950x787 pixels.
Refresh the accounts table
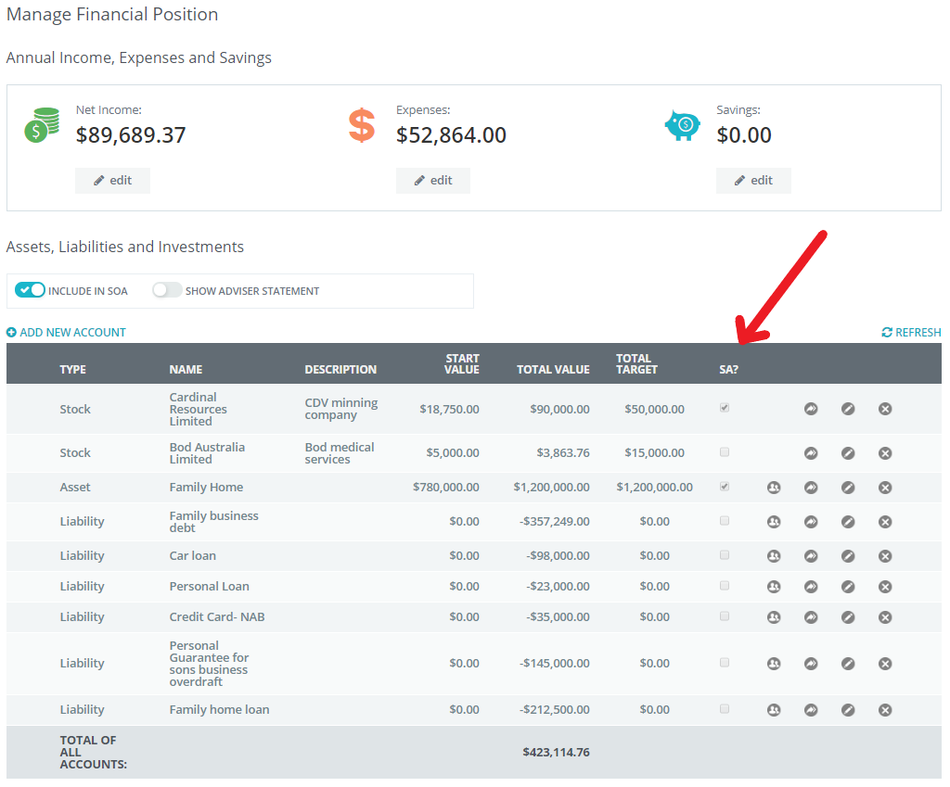[x=911, y=332]
